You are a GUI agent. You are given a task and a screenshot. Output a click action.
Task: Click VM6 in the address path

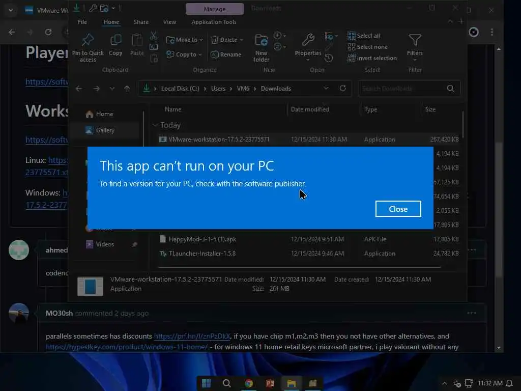point(243,89)
